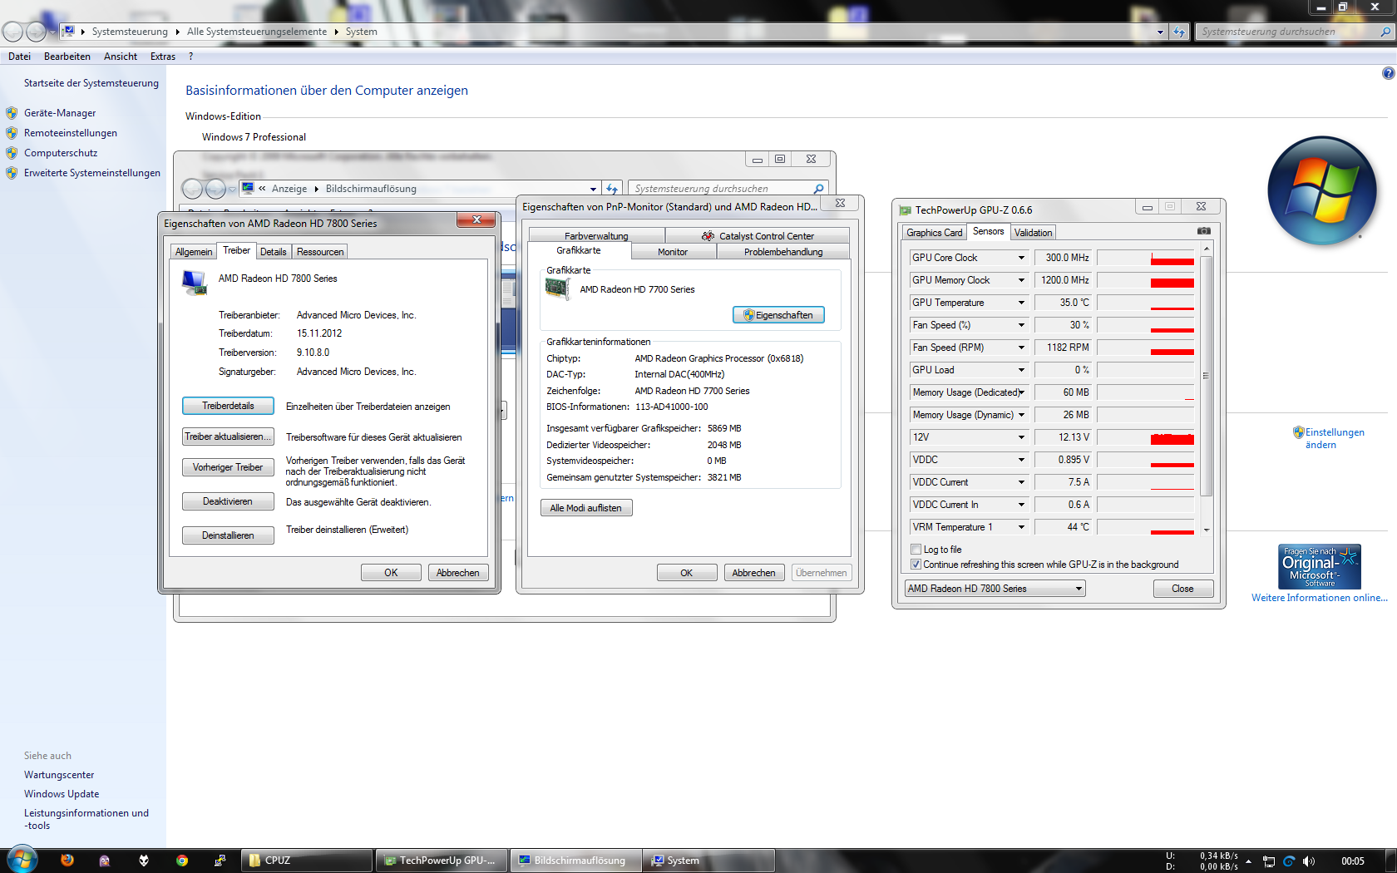Click the blue swirl tray icon
The image size is (1397, 873).
(x=1289, y=861)
